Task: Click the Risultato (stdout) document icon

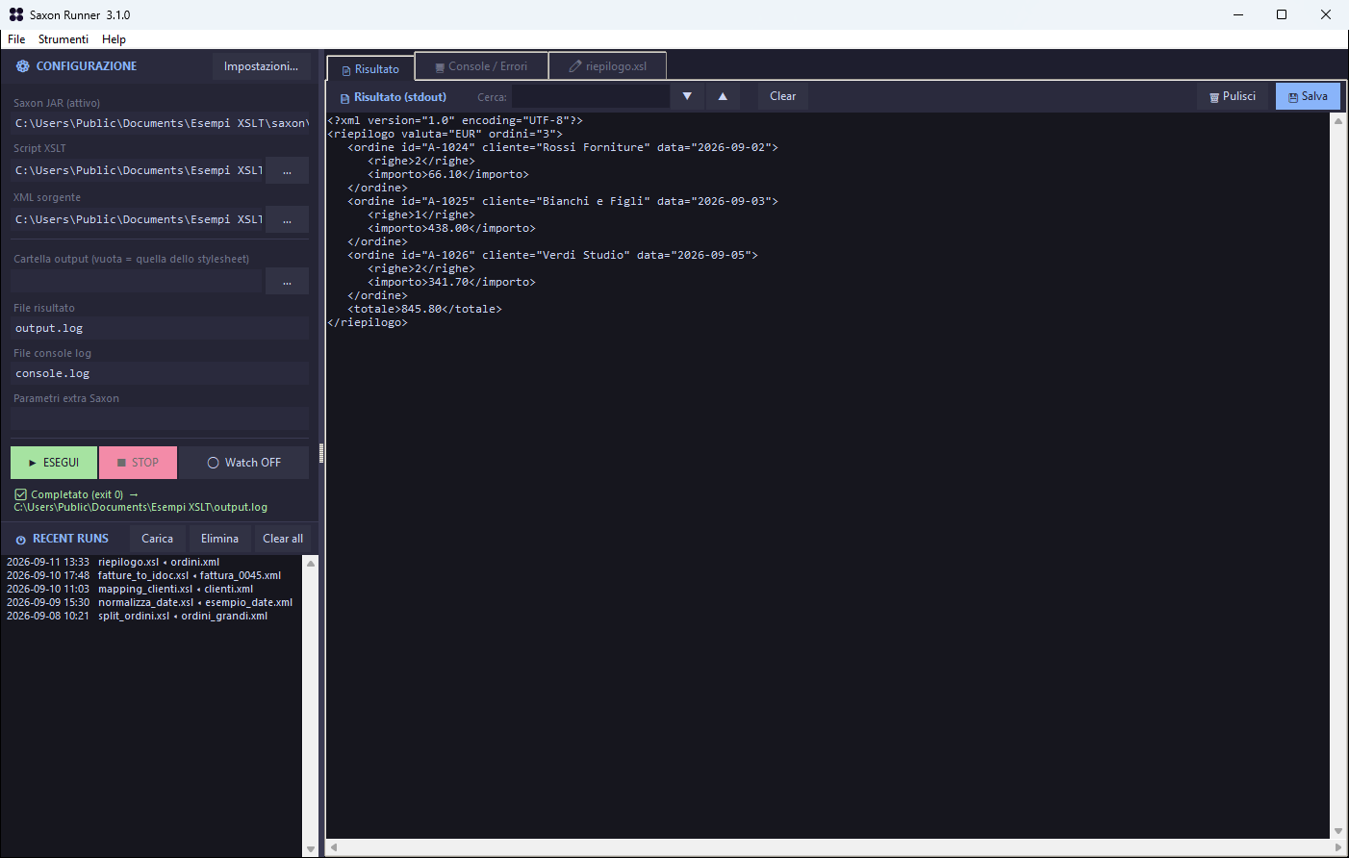Action: pyautogui.click(x=344, y=97)
